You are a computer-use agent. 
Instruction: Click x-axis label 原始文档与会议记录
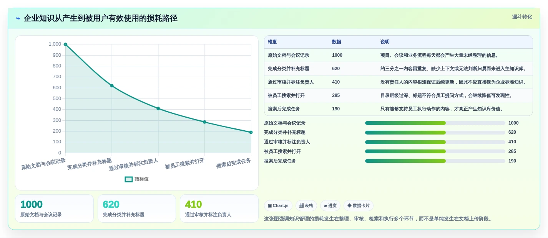[43, 164]
